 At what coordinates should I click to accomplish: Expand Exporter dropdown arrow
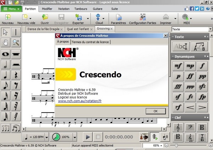(x=88, y=18)
